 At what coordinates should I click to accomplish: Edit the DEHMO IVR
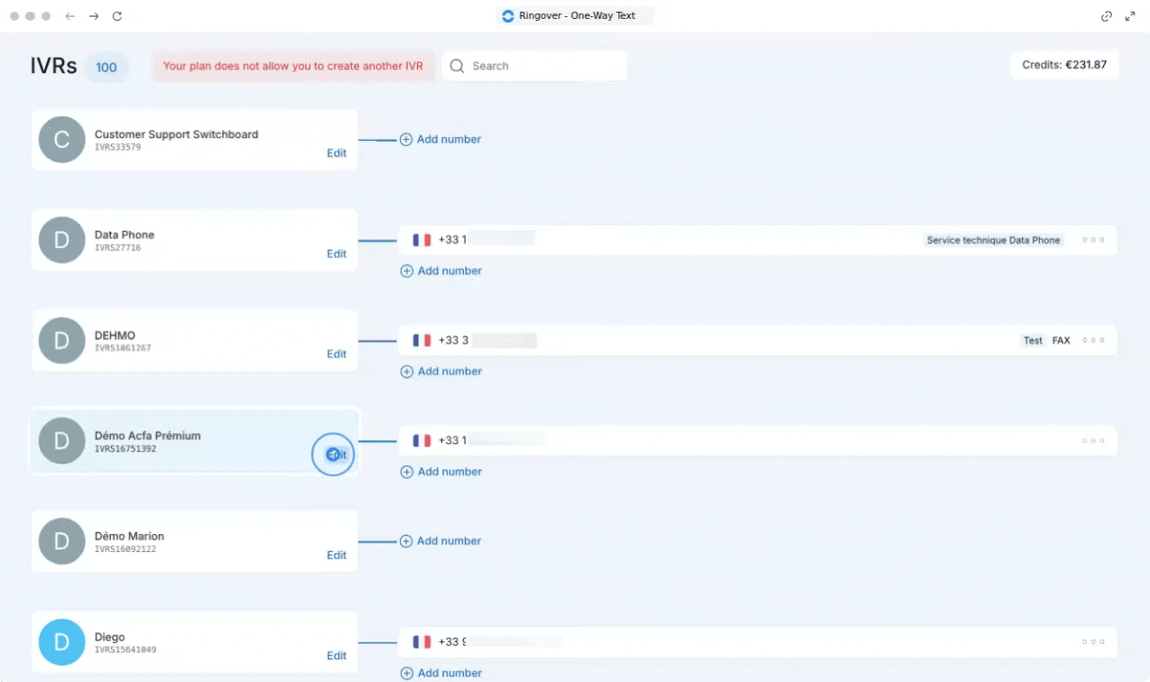coord(337,354)
